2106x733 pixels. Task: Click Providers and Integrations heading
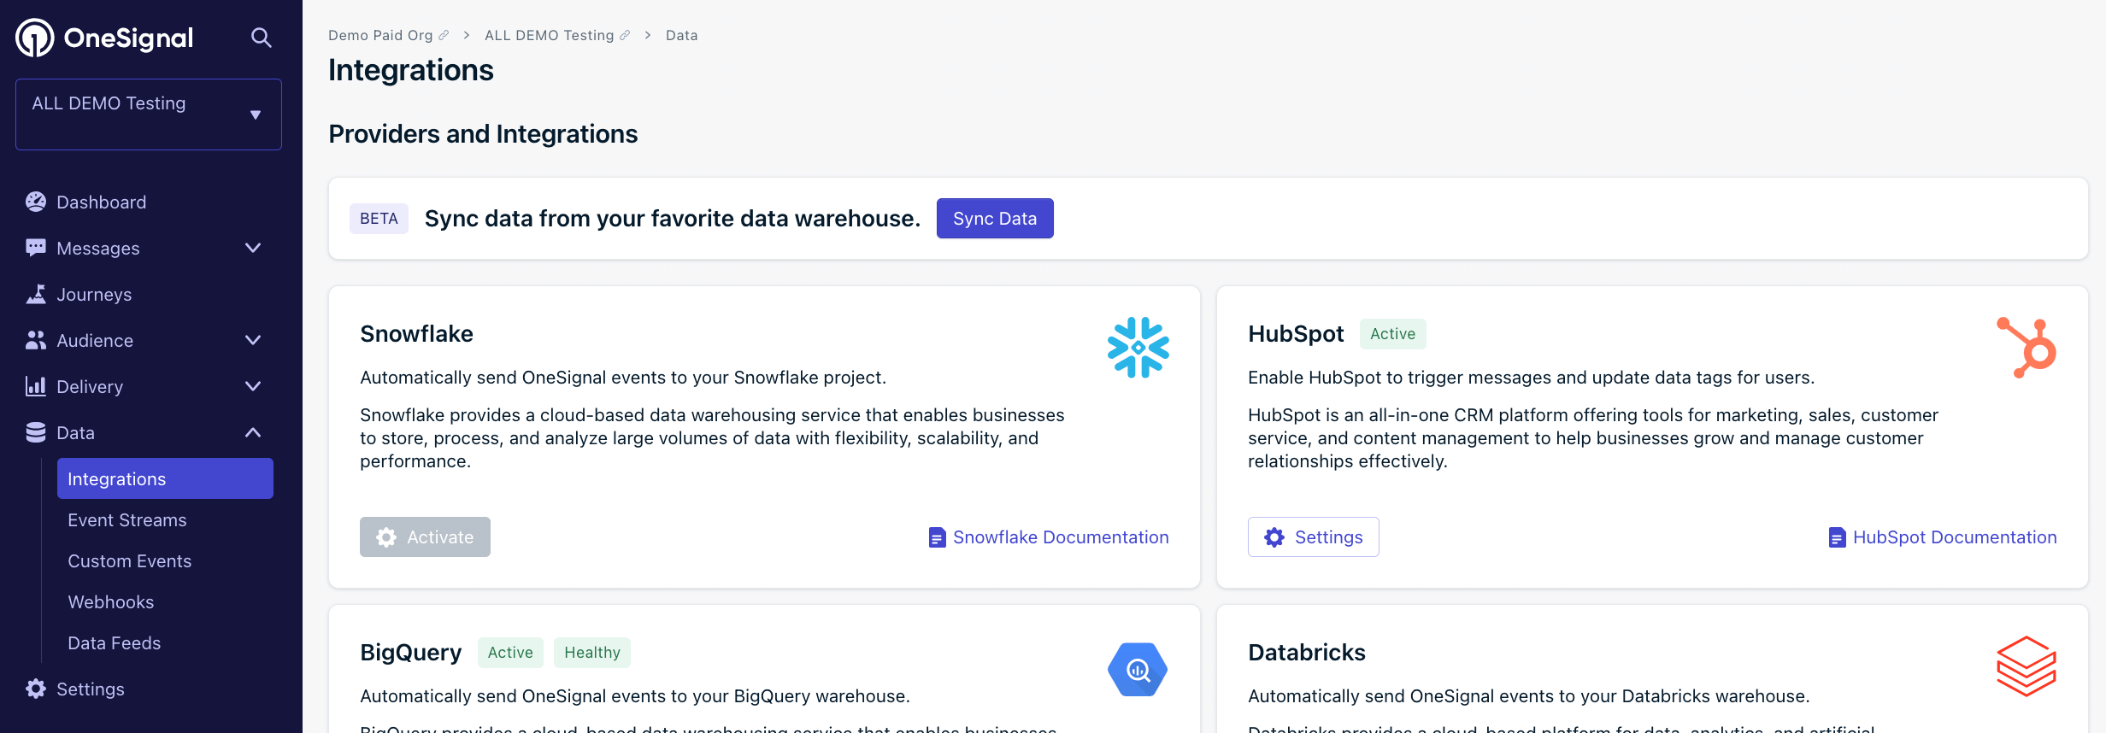[x=483, y=134]
